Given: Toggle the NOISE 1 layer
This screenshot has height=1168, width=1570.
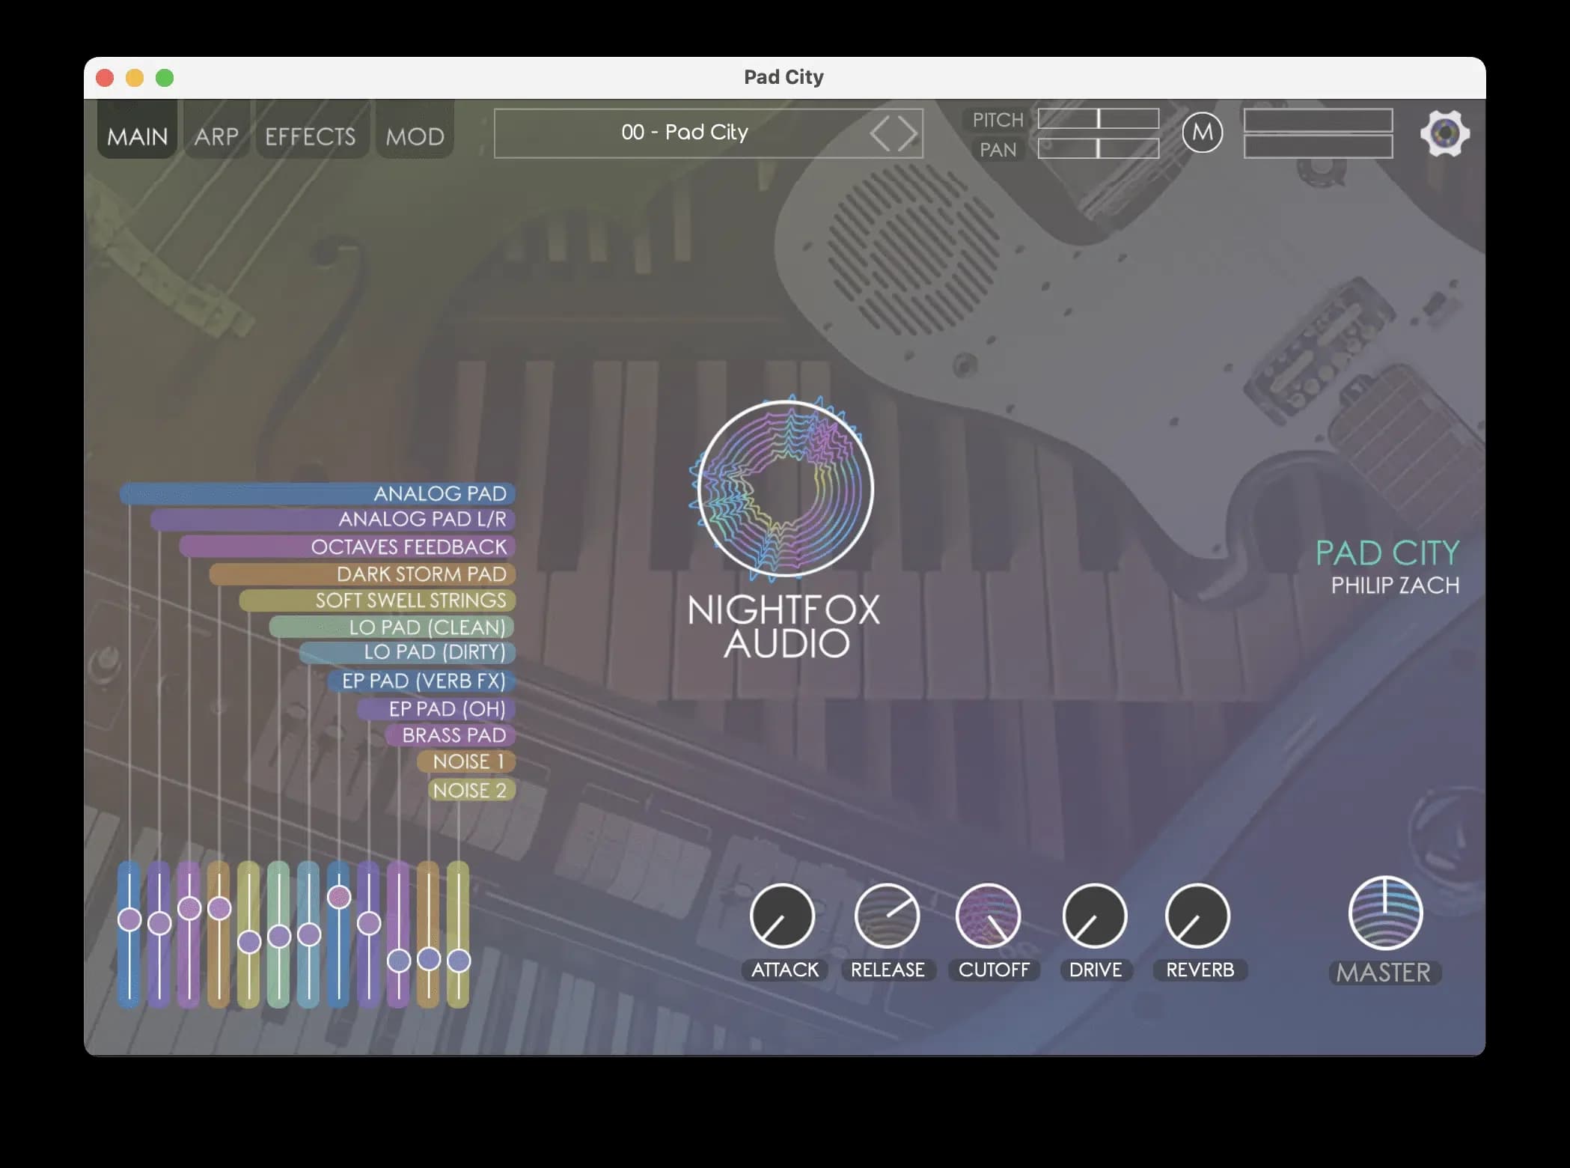Looking at the screenshot, I should coord(467,761).
